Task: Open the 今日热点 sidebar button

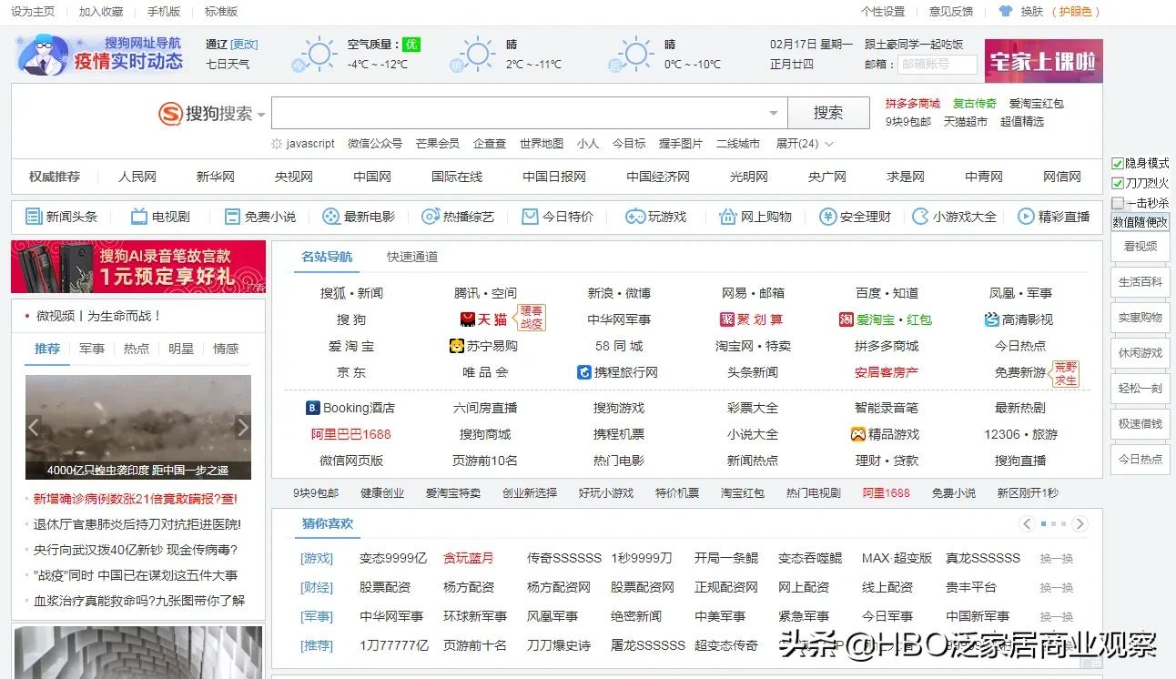Action: (x=1141, y=460)
